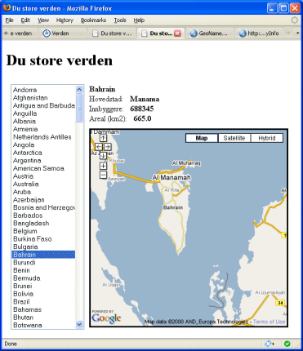
Task: Open the View menu
Action: (x=43, y=20)
